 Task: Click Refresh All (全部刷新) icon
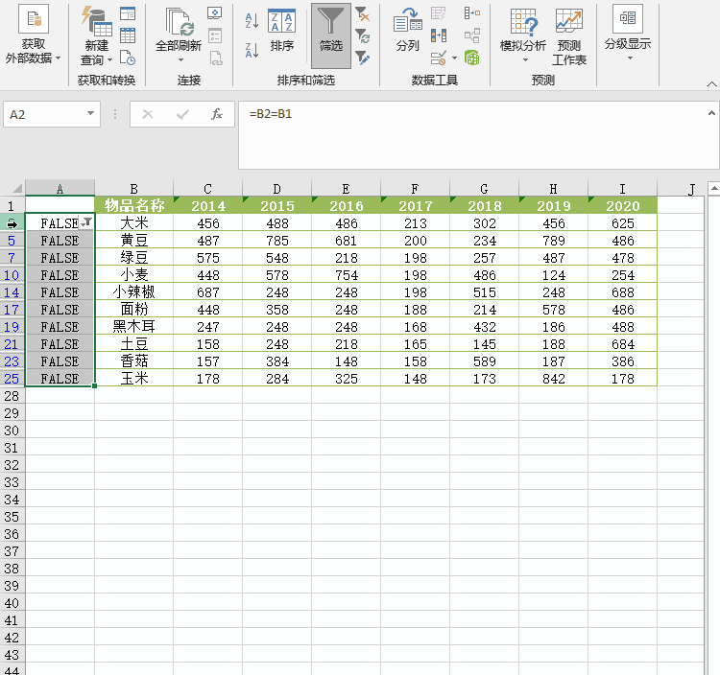click(179, 29)
